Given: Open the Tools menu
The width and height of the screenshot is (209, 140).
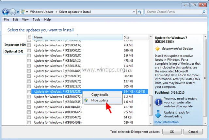Looking at the screenshot, I should click(36, 20).
